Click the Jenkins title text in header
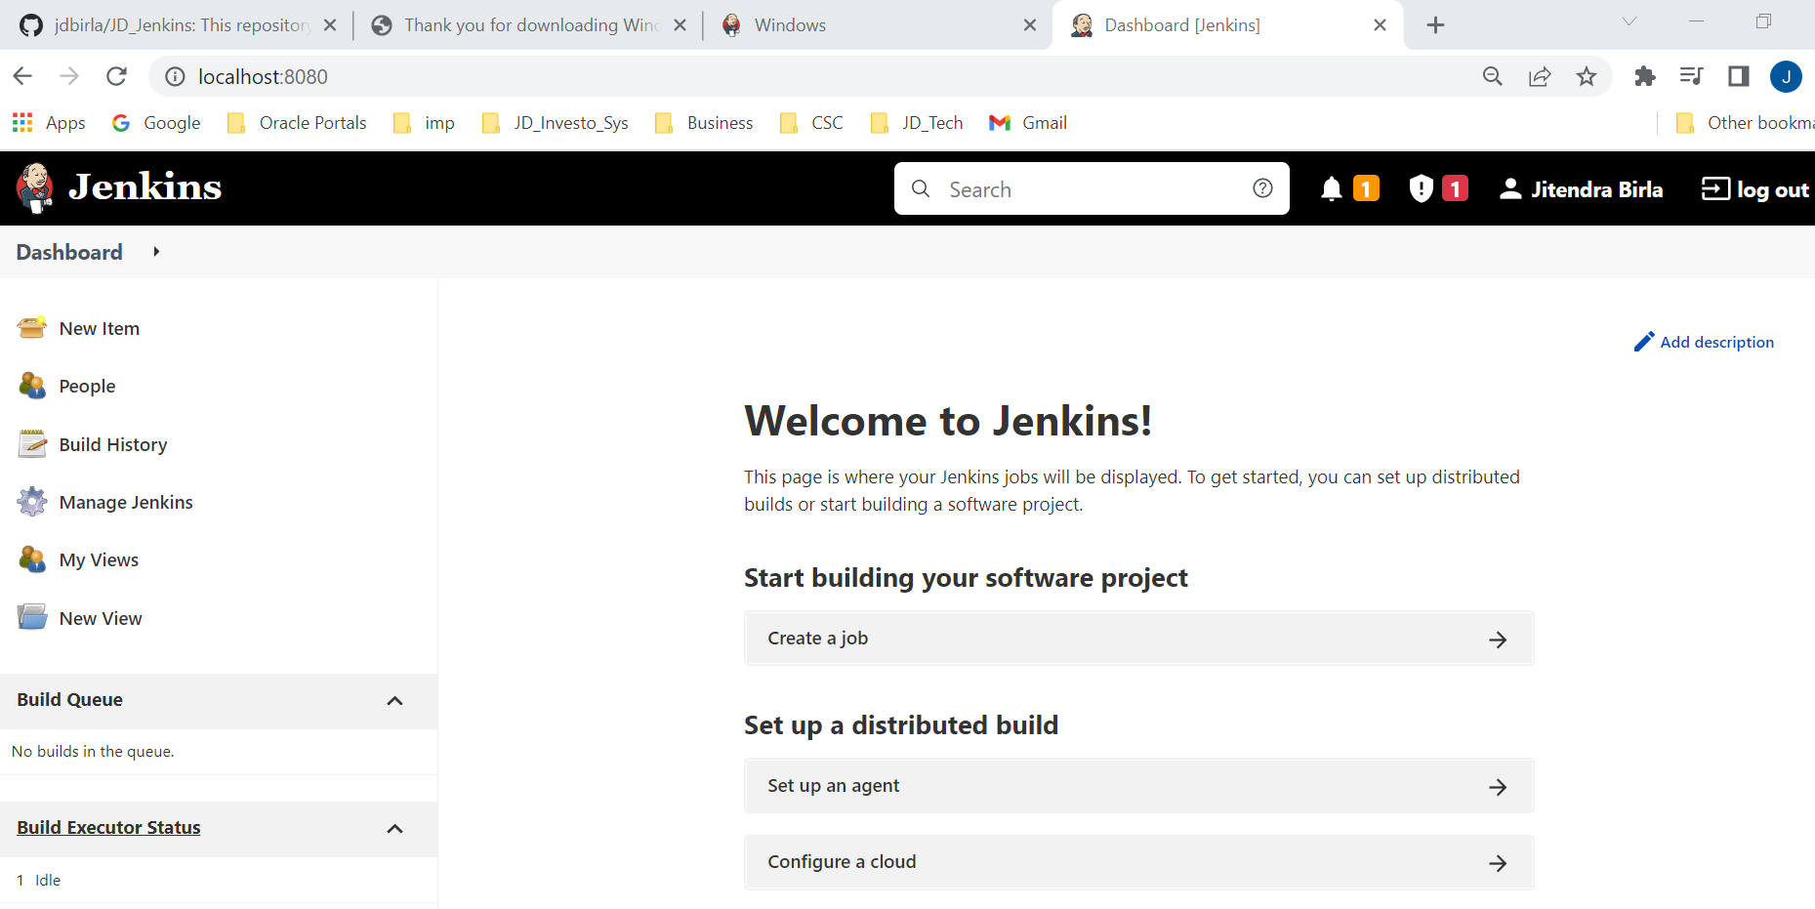The height and width of the screenshot is (909, 1815). click(144, 186)
